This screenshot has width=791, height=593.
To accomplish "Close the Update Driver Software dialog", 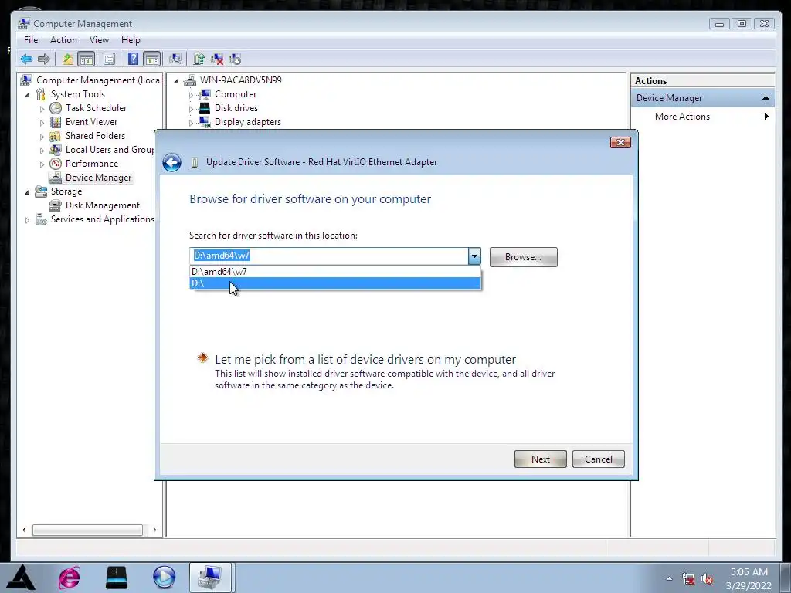I will tap(620, 143).
